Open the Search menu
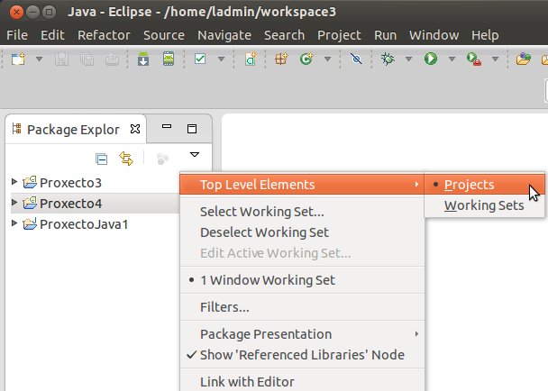 (x=284, y=35)
